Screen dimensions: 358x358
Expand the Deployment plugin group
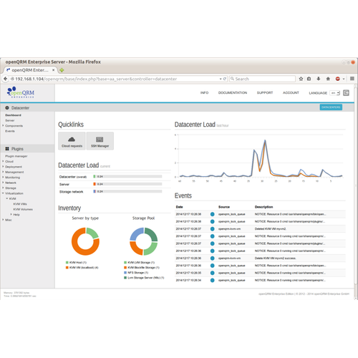[x=3, y=167]
